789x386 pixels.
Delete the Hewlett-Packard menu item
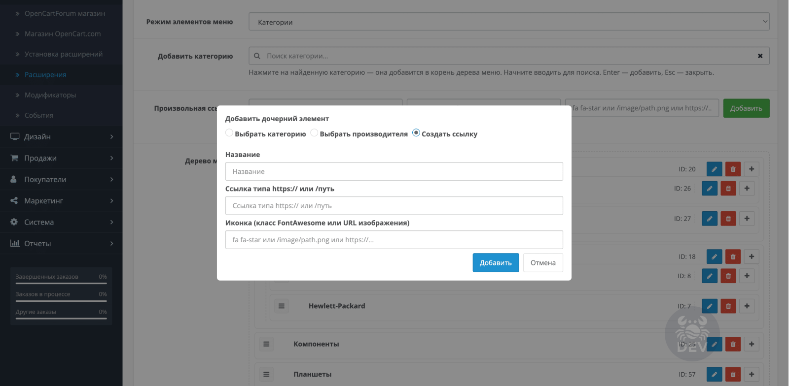(728, 306)
